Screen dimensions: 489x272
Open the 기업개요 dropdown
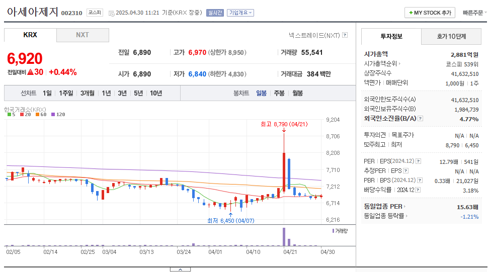pyautogui.click(x=240, y=13)
